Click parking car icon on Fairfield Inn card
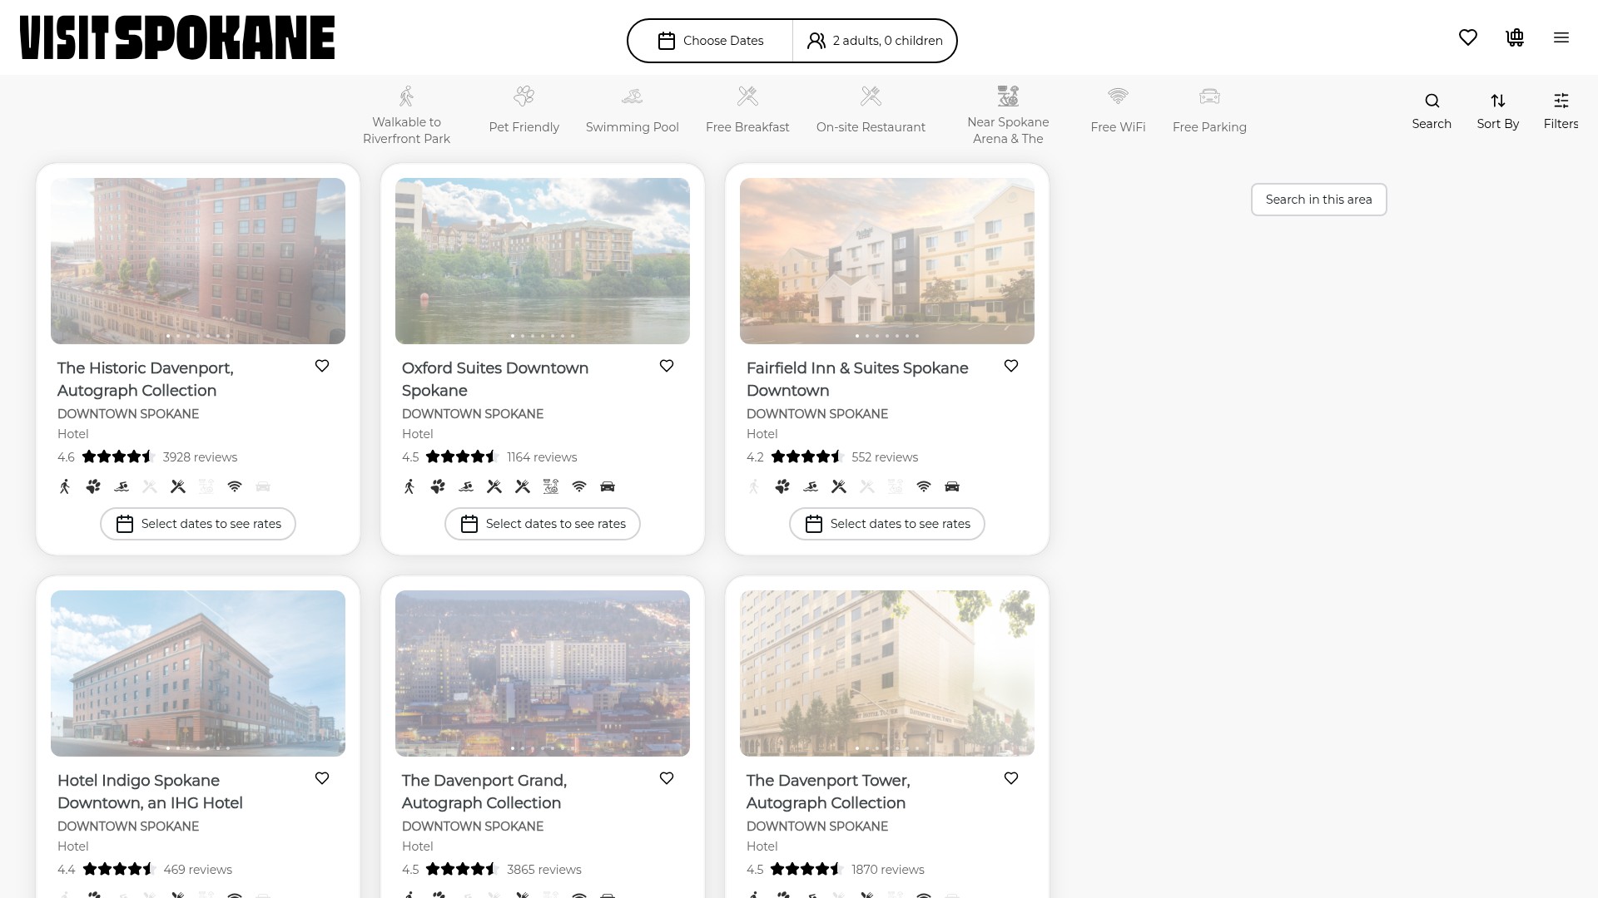Viewport: 1598px width, 898px height. pyautogui.click(x=952, y=486)
